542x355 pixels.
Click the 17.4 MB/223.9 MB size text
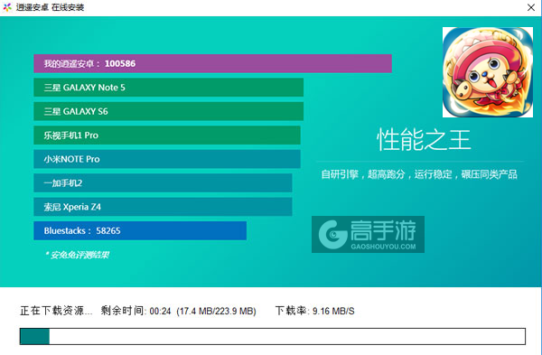tap(216, 311)
